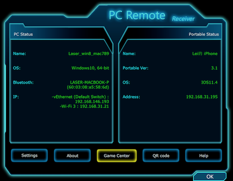233x181 pixels.
Task: Click the Portable Status Name: label
Action: [x=129, y=54]
